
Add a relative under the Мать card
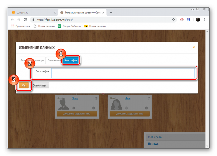click(130, 114)
